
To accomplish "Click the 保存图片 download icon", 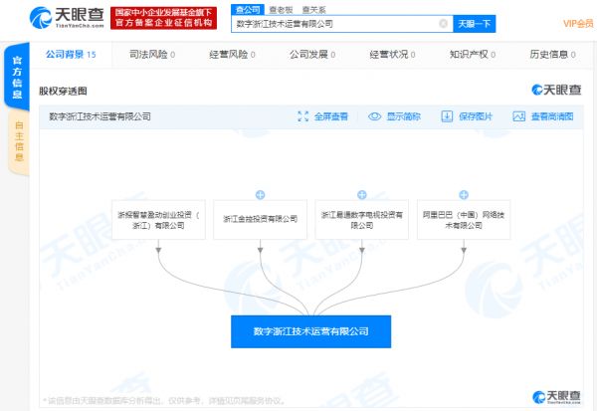I will click(x=447, y=116).
